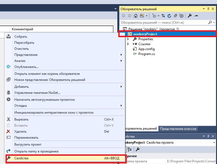The height and width of the screenshot is (164, 217).
Task: Open the Solution Explorer window position dropdown
Action: click(x=204, y=9)
